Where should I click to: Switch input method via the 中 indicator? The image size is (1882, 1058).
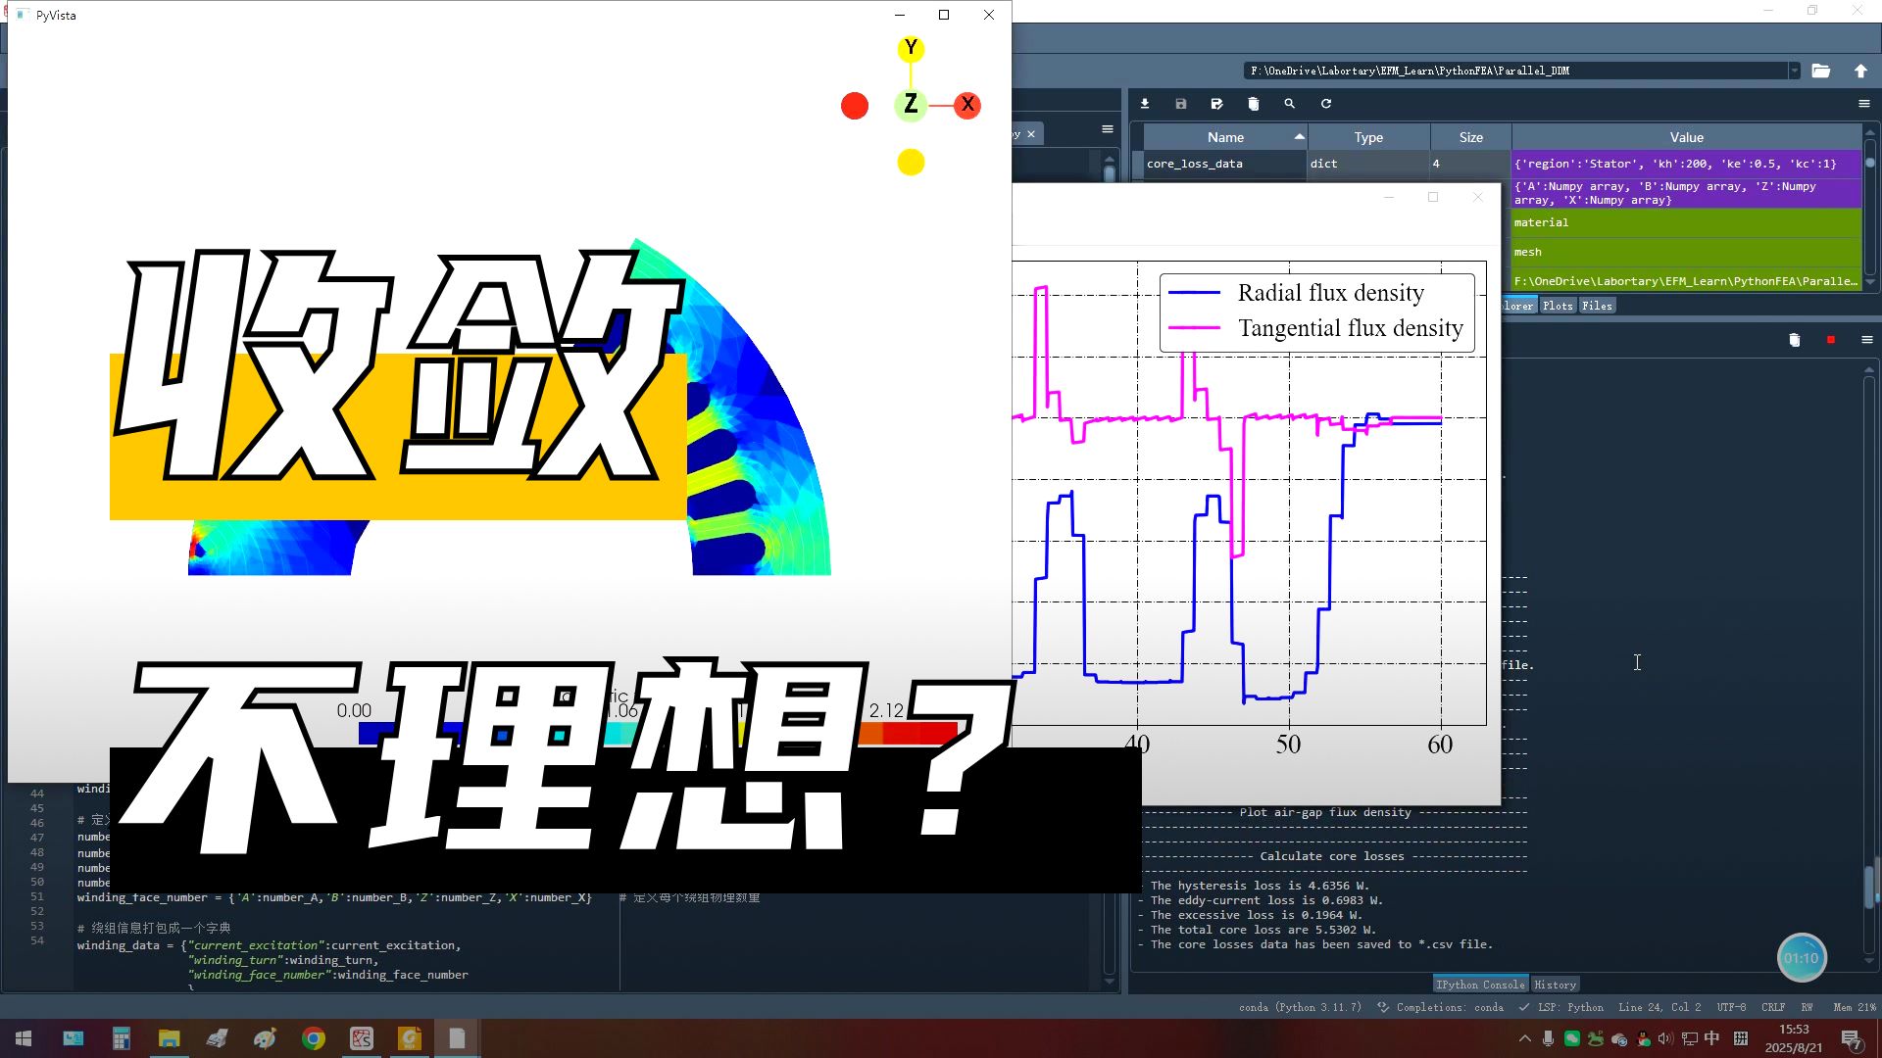[x=1712, y=1037]
